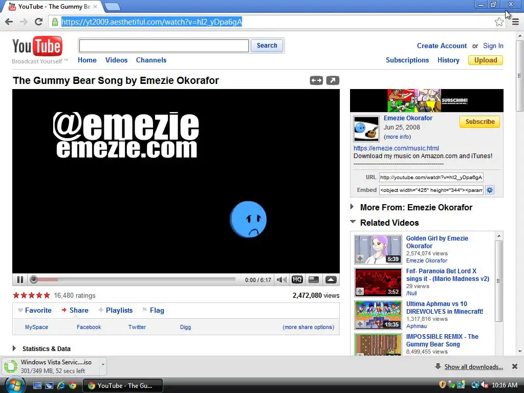Image resolution: width=524 pixels, height=393 pixels.
Task: Open the History link
Action: click(x=448, y=60)
